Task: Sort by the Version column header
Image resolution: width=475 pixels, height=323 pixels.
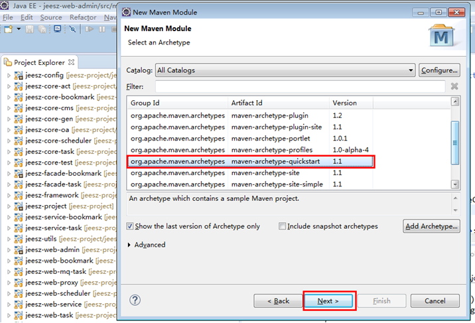Action: (351, 103)
